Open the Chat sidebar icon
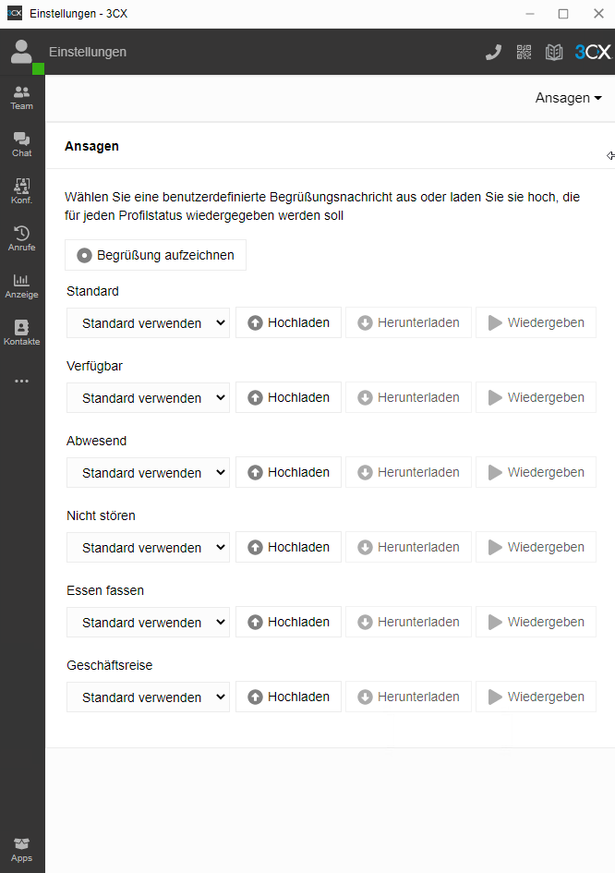Screen dimensions: 615x873 click(21, 143)
